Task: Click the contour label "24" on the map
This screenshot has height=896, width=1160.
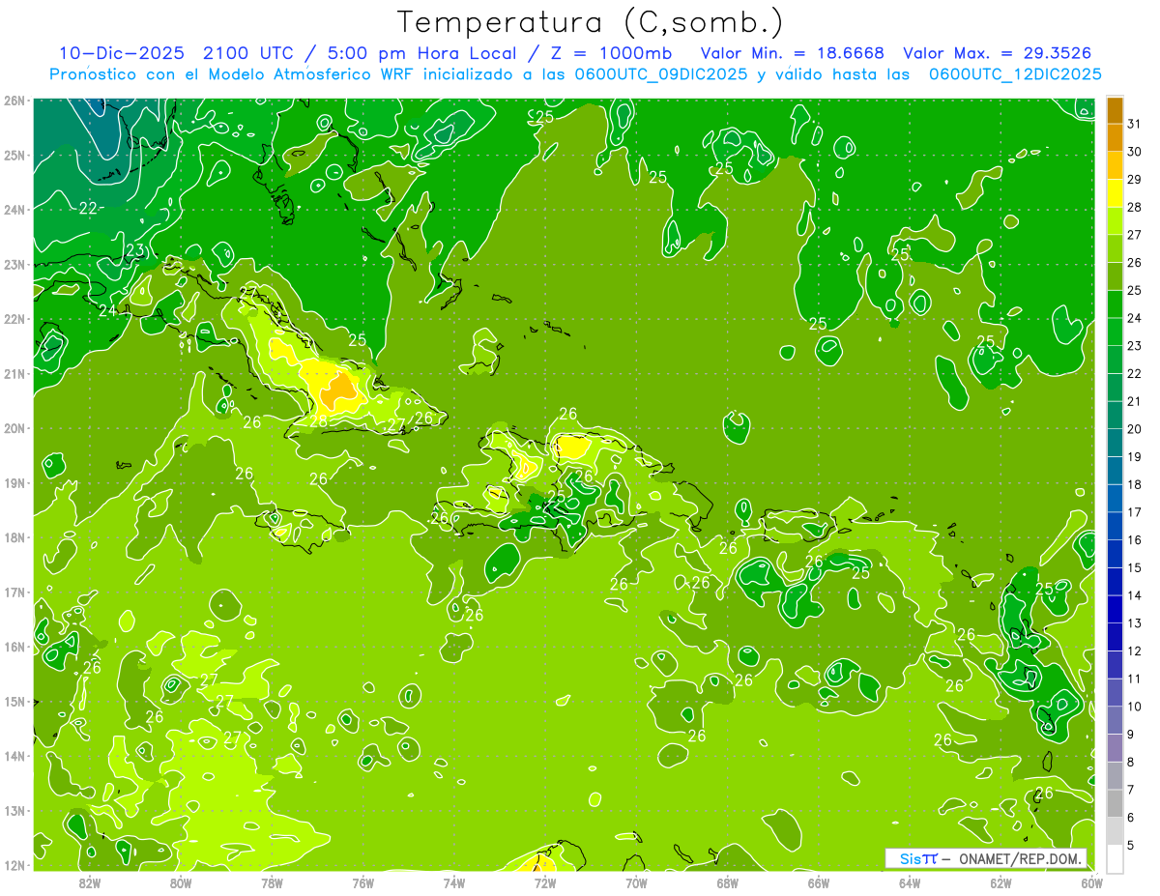Action: pos(107,310)
